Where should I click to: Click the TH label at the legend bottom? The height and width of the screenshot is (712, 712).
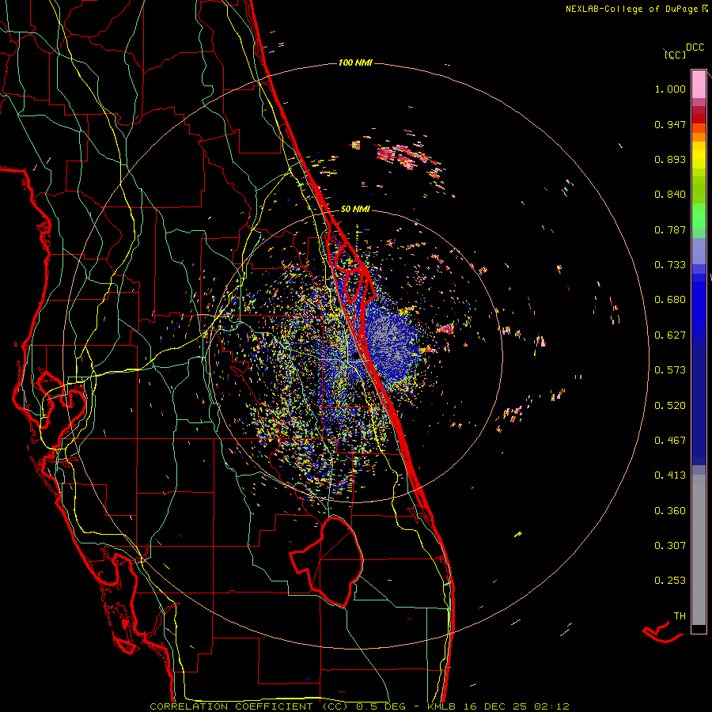(680, 616)
